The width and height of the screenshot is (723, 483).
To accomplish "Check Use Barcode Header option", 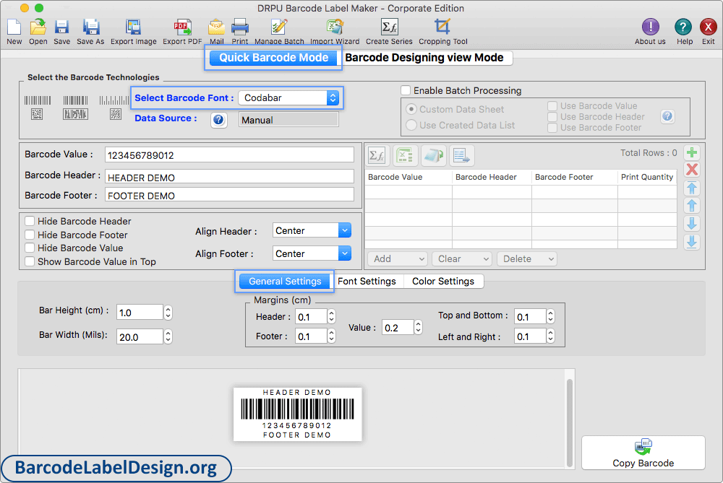I will [552, 116].
